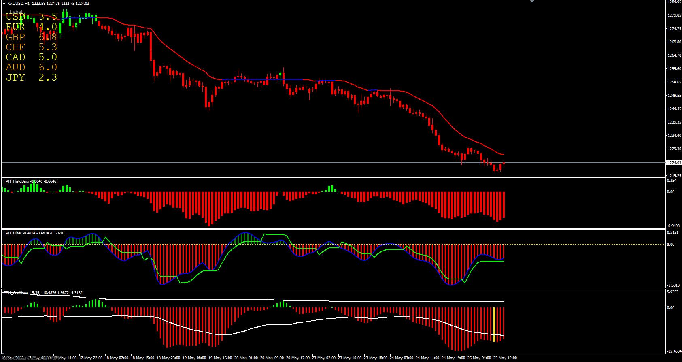Click the '17 May 14:00' time label
This screenshot has width=682, height=362.
(66, 358)
